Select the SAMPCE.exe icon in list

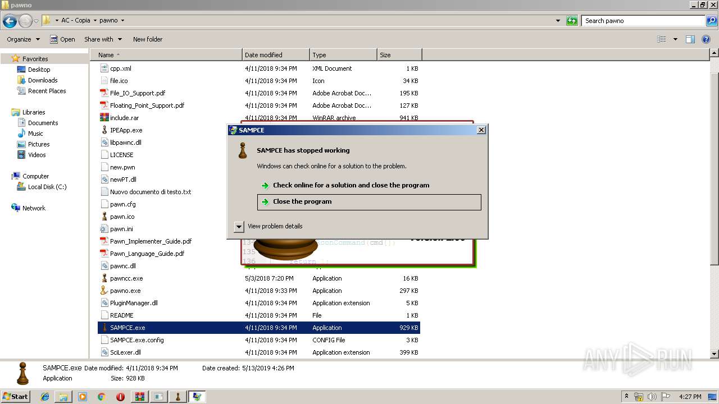[104, 328]
